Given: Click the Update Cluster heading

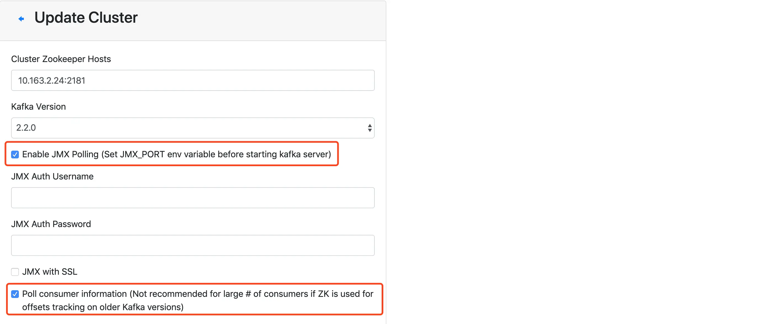Looking at the screenshot, I should coord(86,17).
